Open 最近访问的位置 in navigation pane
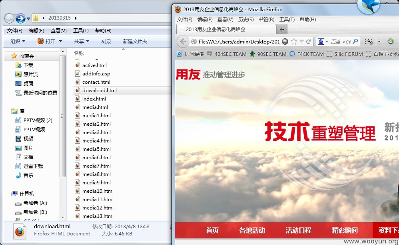The height and width of the screenshot is (245, 399). coord(36,93)
